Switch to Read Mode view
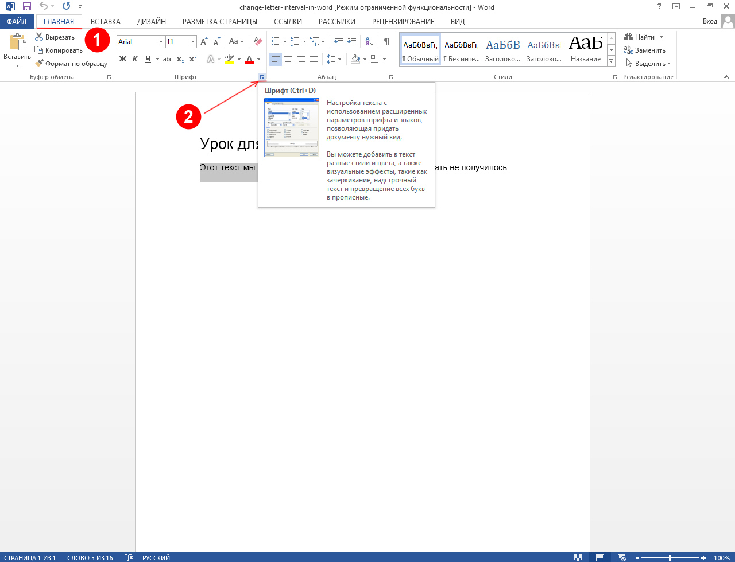 (x=578, y=557)
